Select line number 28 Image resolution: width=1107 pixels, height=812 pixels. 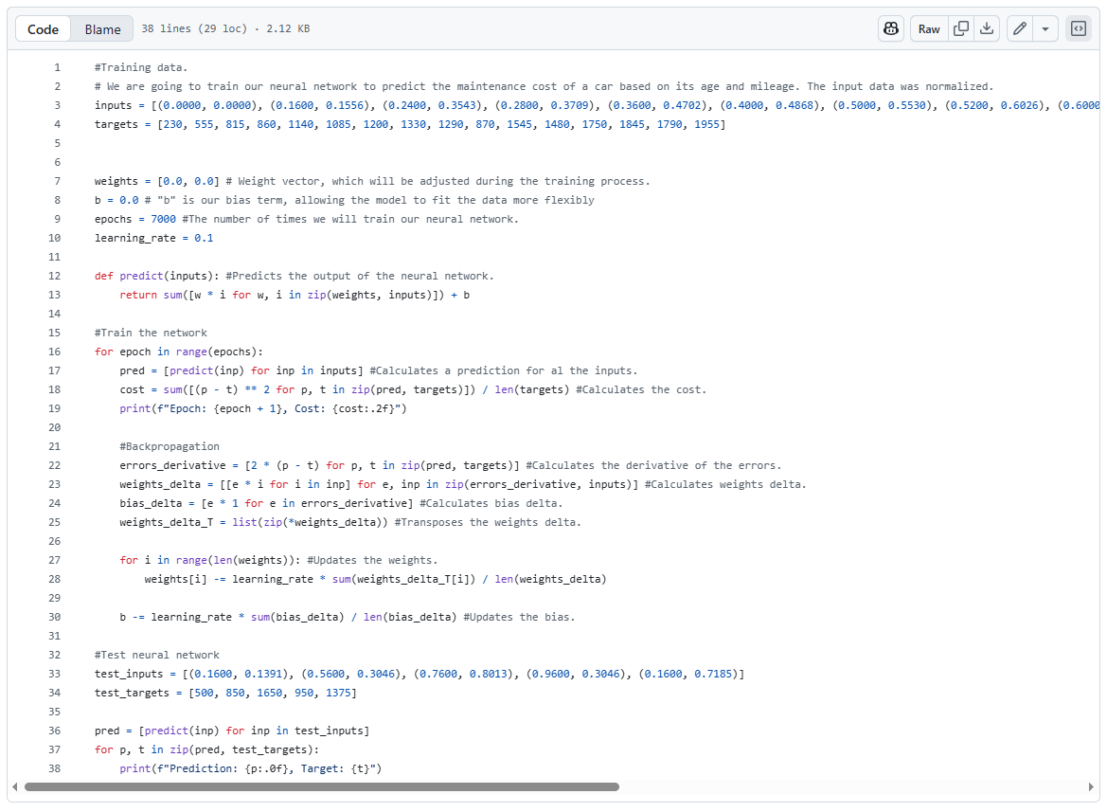54,579
